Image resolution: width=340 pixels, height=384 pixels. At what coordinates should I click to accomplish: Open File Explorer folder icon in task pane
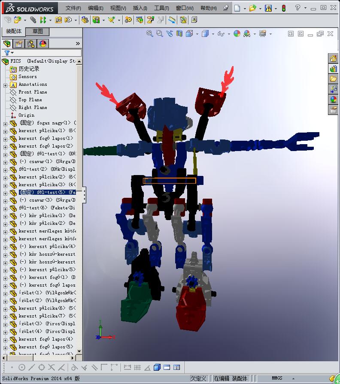coord(334,79)
